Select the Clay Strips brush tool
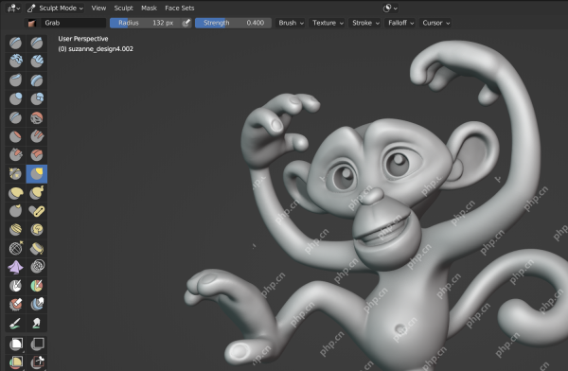 (x=37, y=62)
